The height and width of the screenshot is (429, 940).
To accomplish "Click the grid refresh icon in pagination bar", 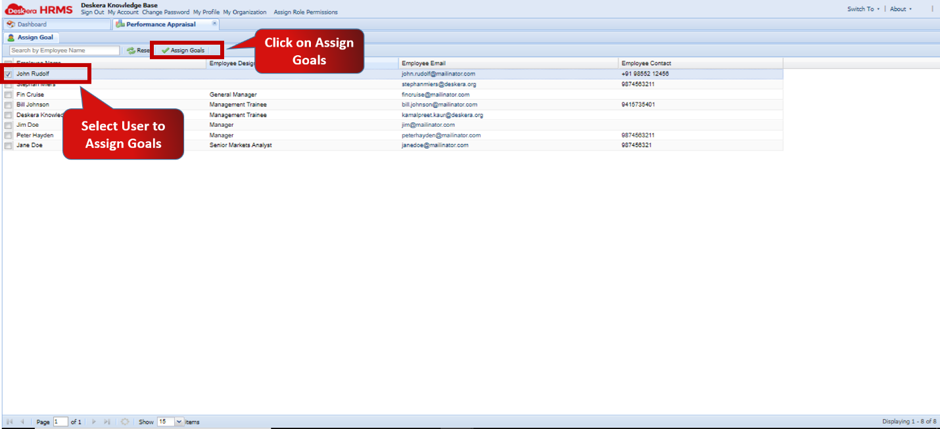I will click(125, 421).
